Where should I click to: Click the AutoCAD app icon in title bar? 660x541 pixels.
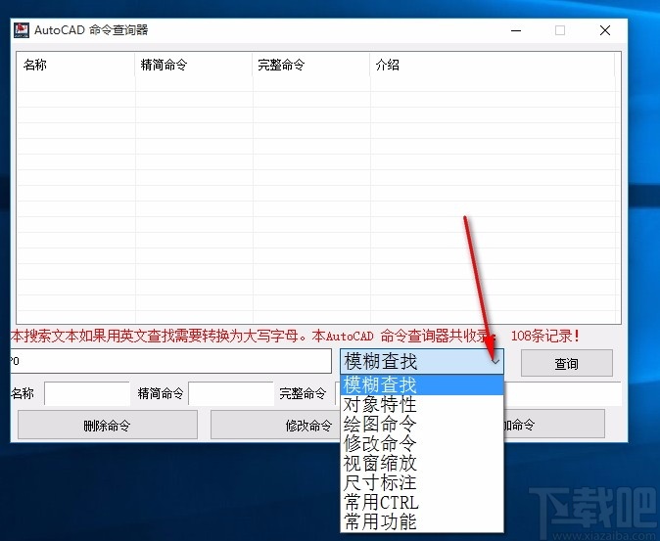21,30
